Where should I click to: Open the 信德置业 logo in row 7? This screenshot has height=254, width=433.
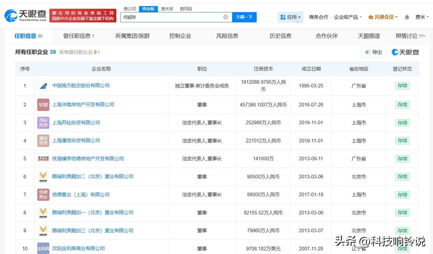[x=43, y=195]
